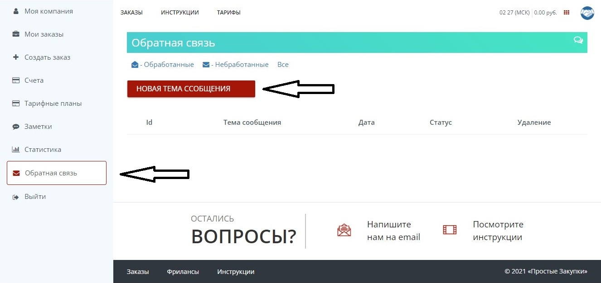This screenshot has width=601, height=283.
Task: Click the plus icon for Создать заказ
Action: (x=16, y=57)
